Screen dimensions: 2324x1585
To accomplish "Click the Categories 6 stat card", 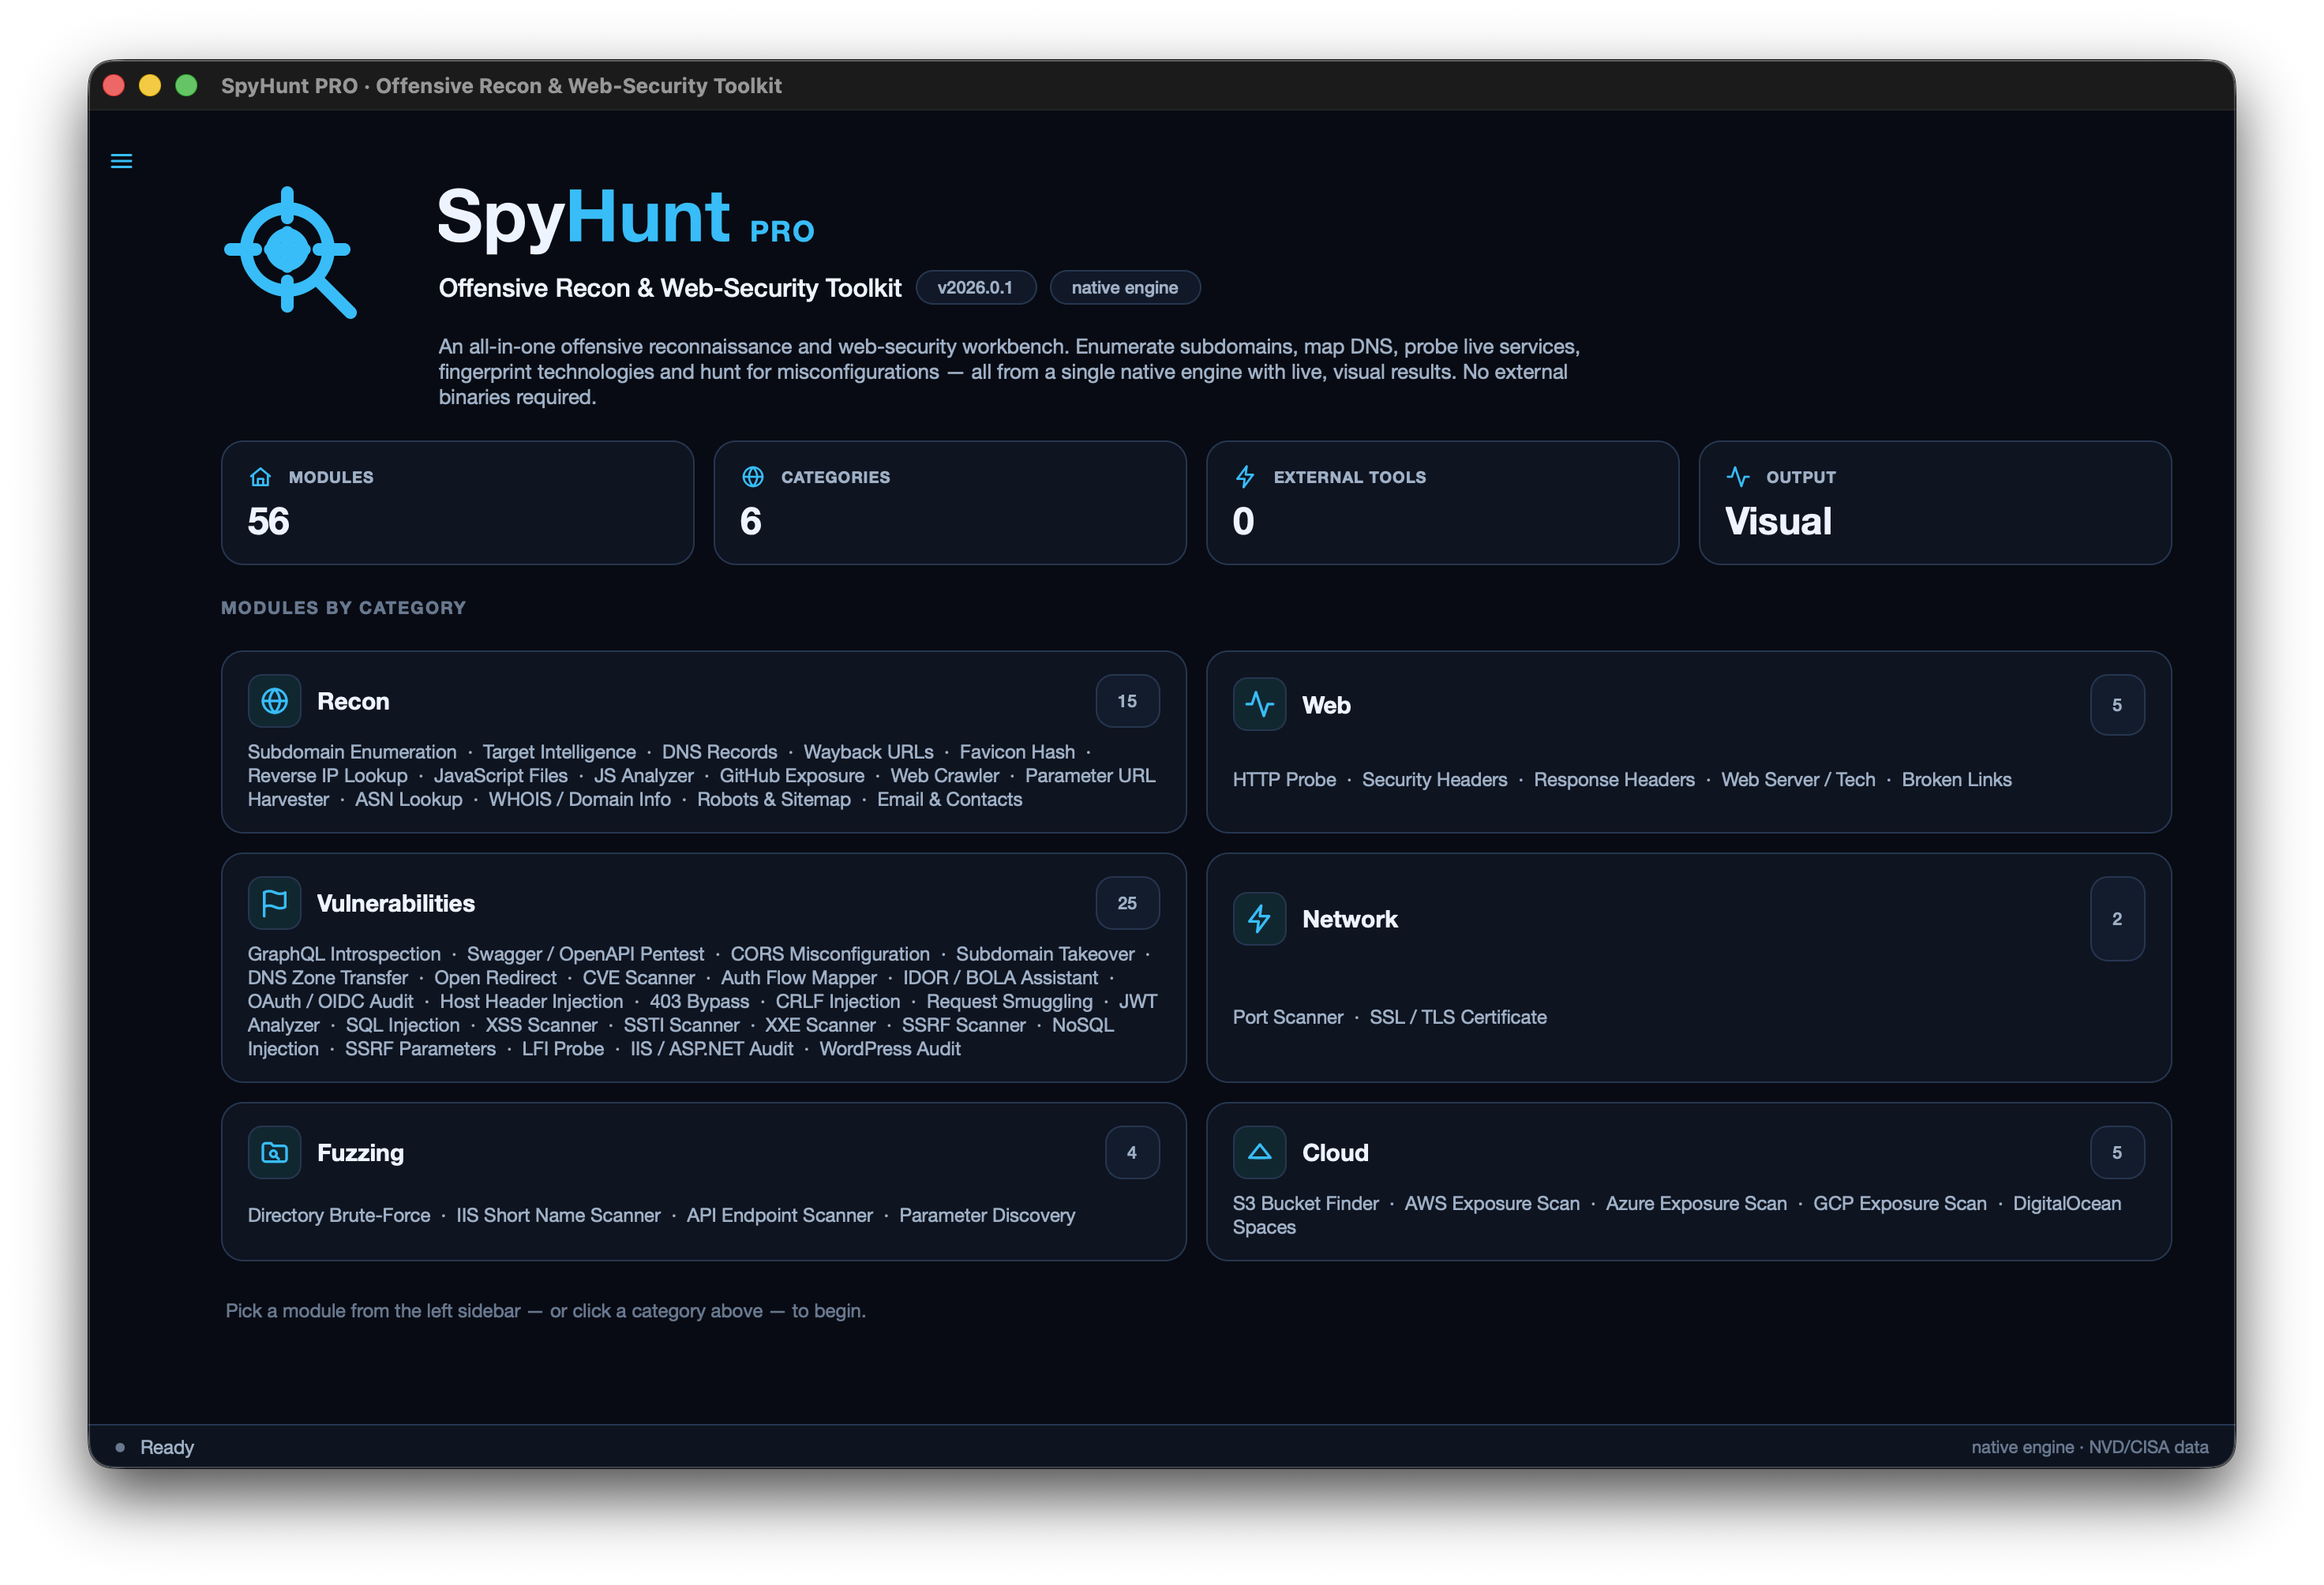I will tap(950, 503).
